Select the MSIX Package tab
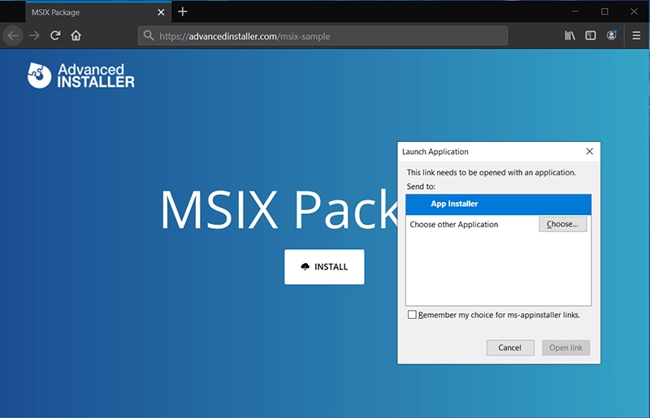Screen dimensions: 650x418 pos(98,12)
